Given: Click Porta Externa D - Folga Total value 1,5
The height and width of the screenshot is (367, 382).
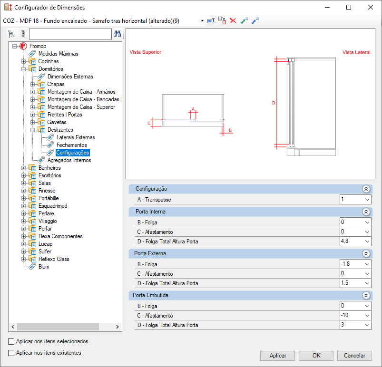Looking at the screenshot, I should (345, 283).
